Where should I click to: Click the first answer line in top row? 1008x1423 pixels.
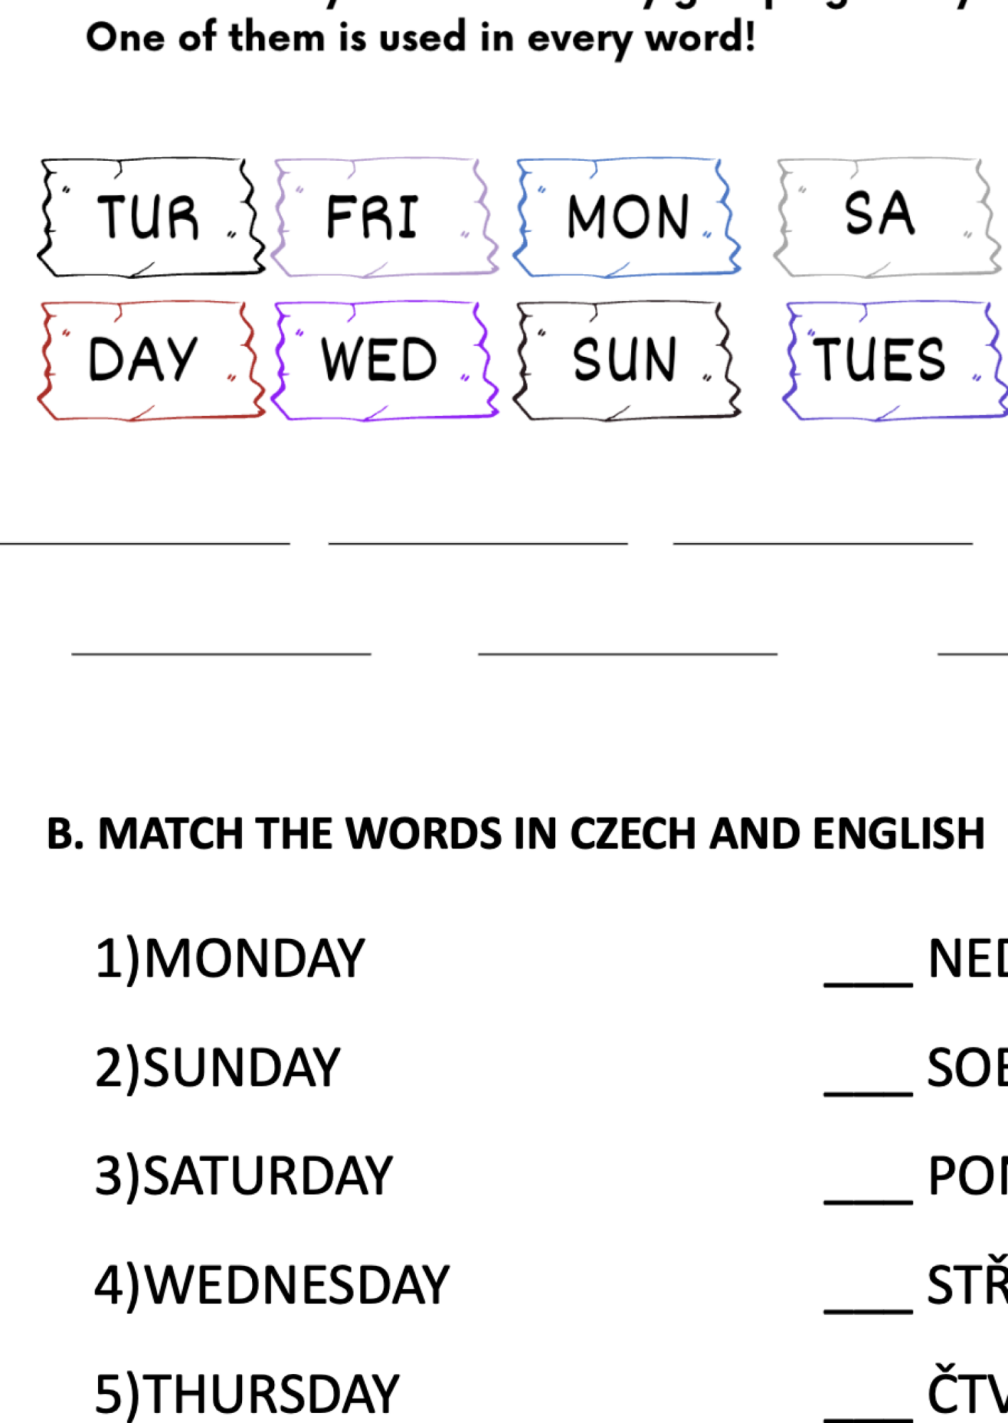coord(145,544)
